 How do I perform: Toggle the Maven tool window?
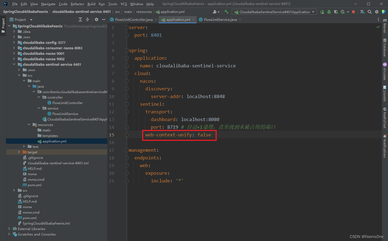(x=385, y=26)
